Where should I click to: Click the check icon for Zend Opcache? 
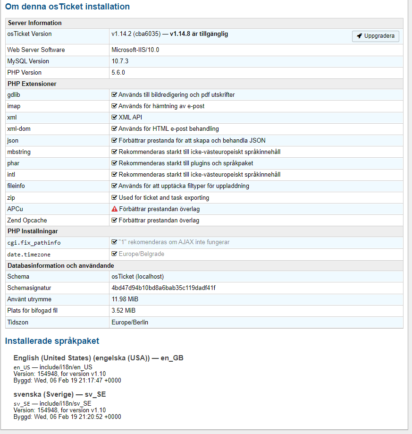[114, 221]
